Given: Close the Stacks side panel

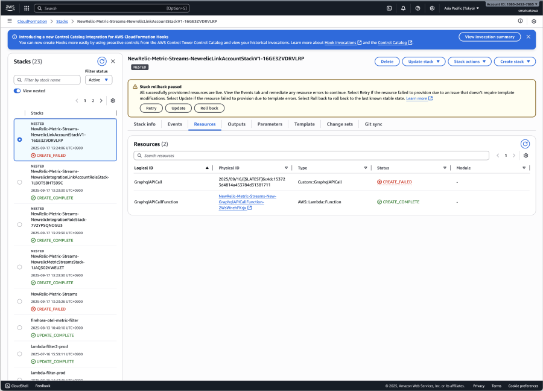Looking at the screenshot, I should (113, 62).
